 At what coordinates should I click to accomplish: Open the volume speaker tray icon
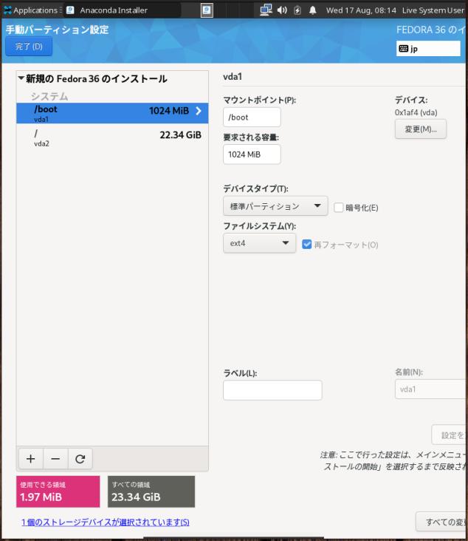tap(282, 10)
